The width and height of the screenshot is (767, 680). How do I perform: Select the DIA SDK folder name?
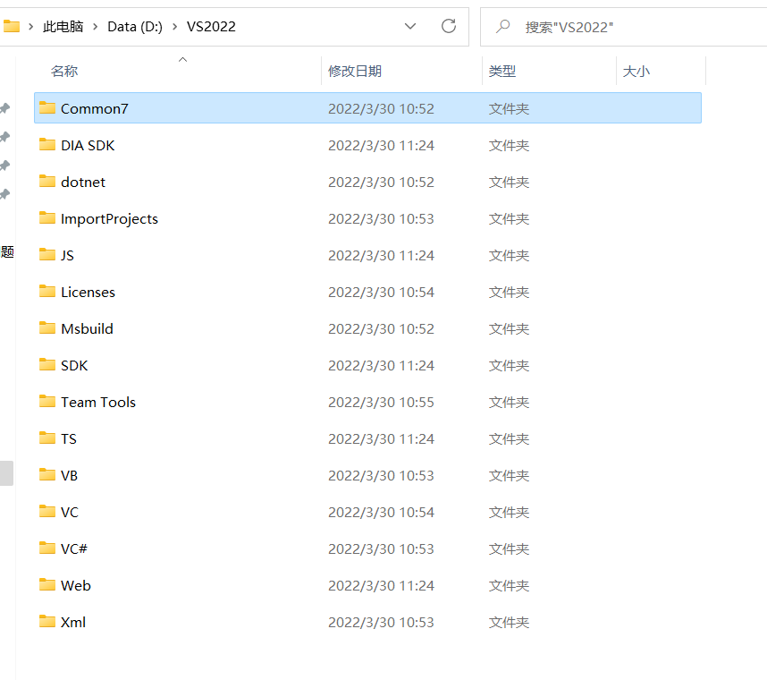pos(88,146)
